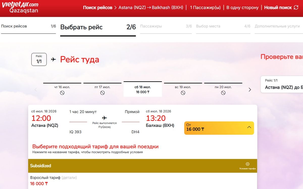Click the plane icon above FlyQazaq label
Screen dimensions: 303x189
[104, 118]
